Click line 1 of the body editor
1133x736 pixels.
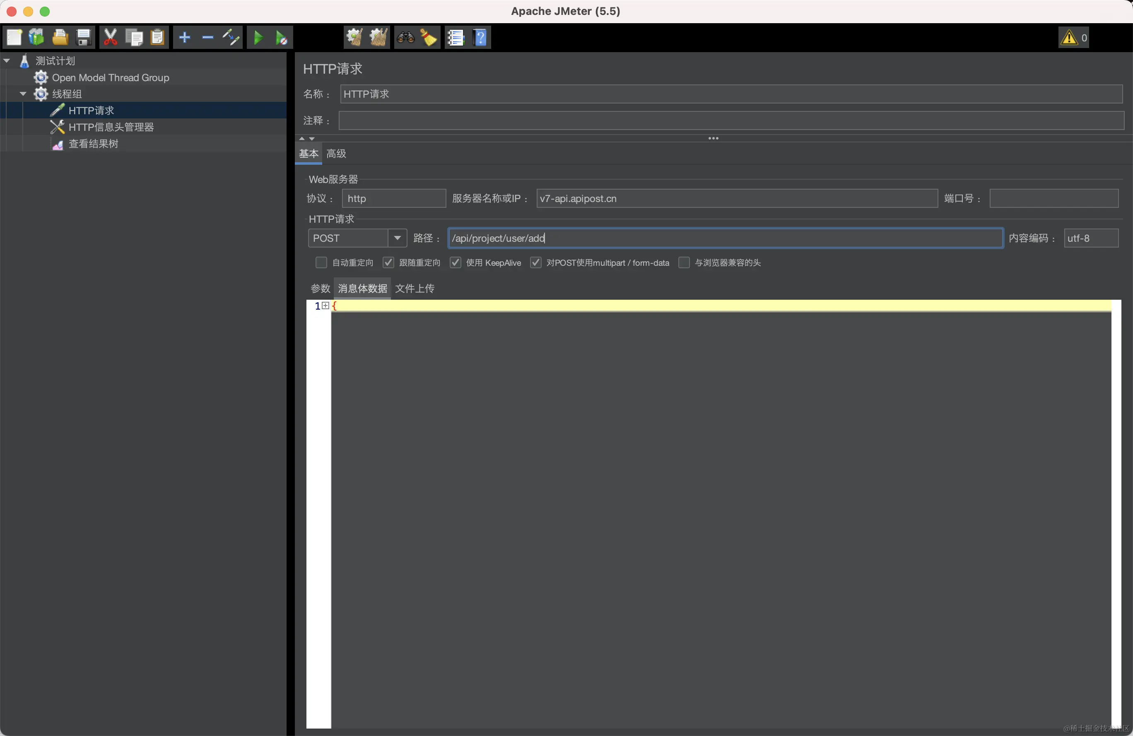click(721, 306)
